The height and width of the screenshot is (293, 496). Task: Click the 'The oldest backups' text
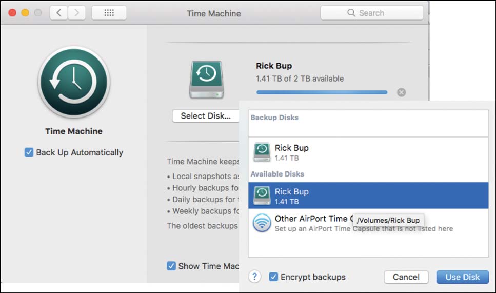203,226
